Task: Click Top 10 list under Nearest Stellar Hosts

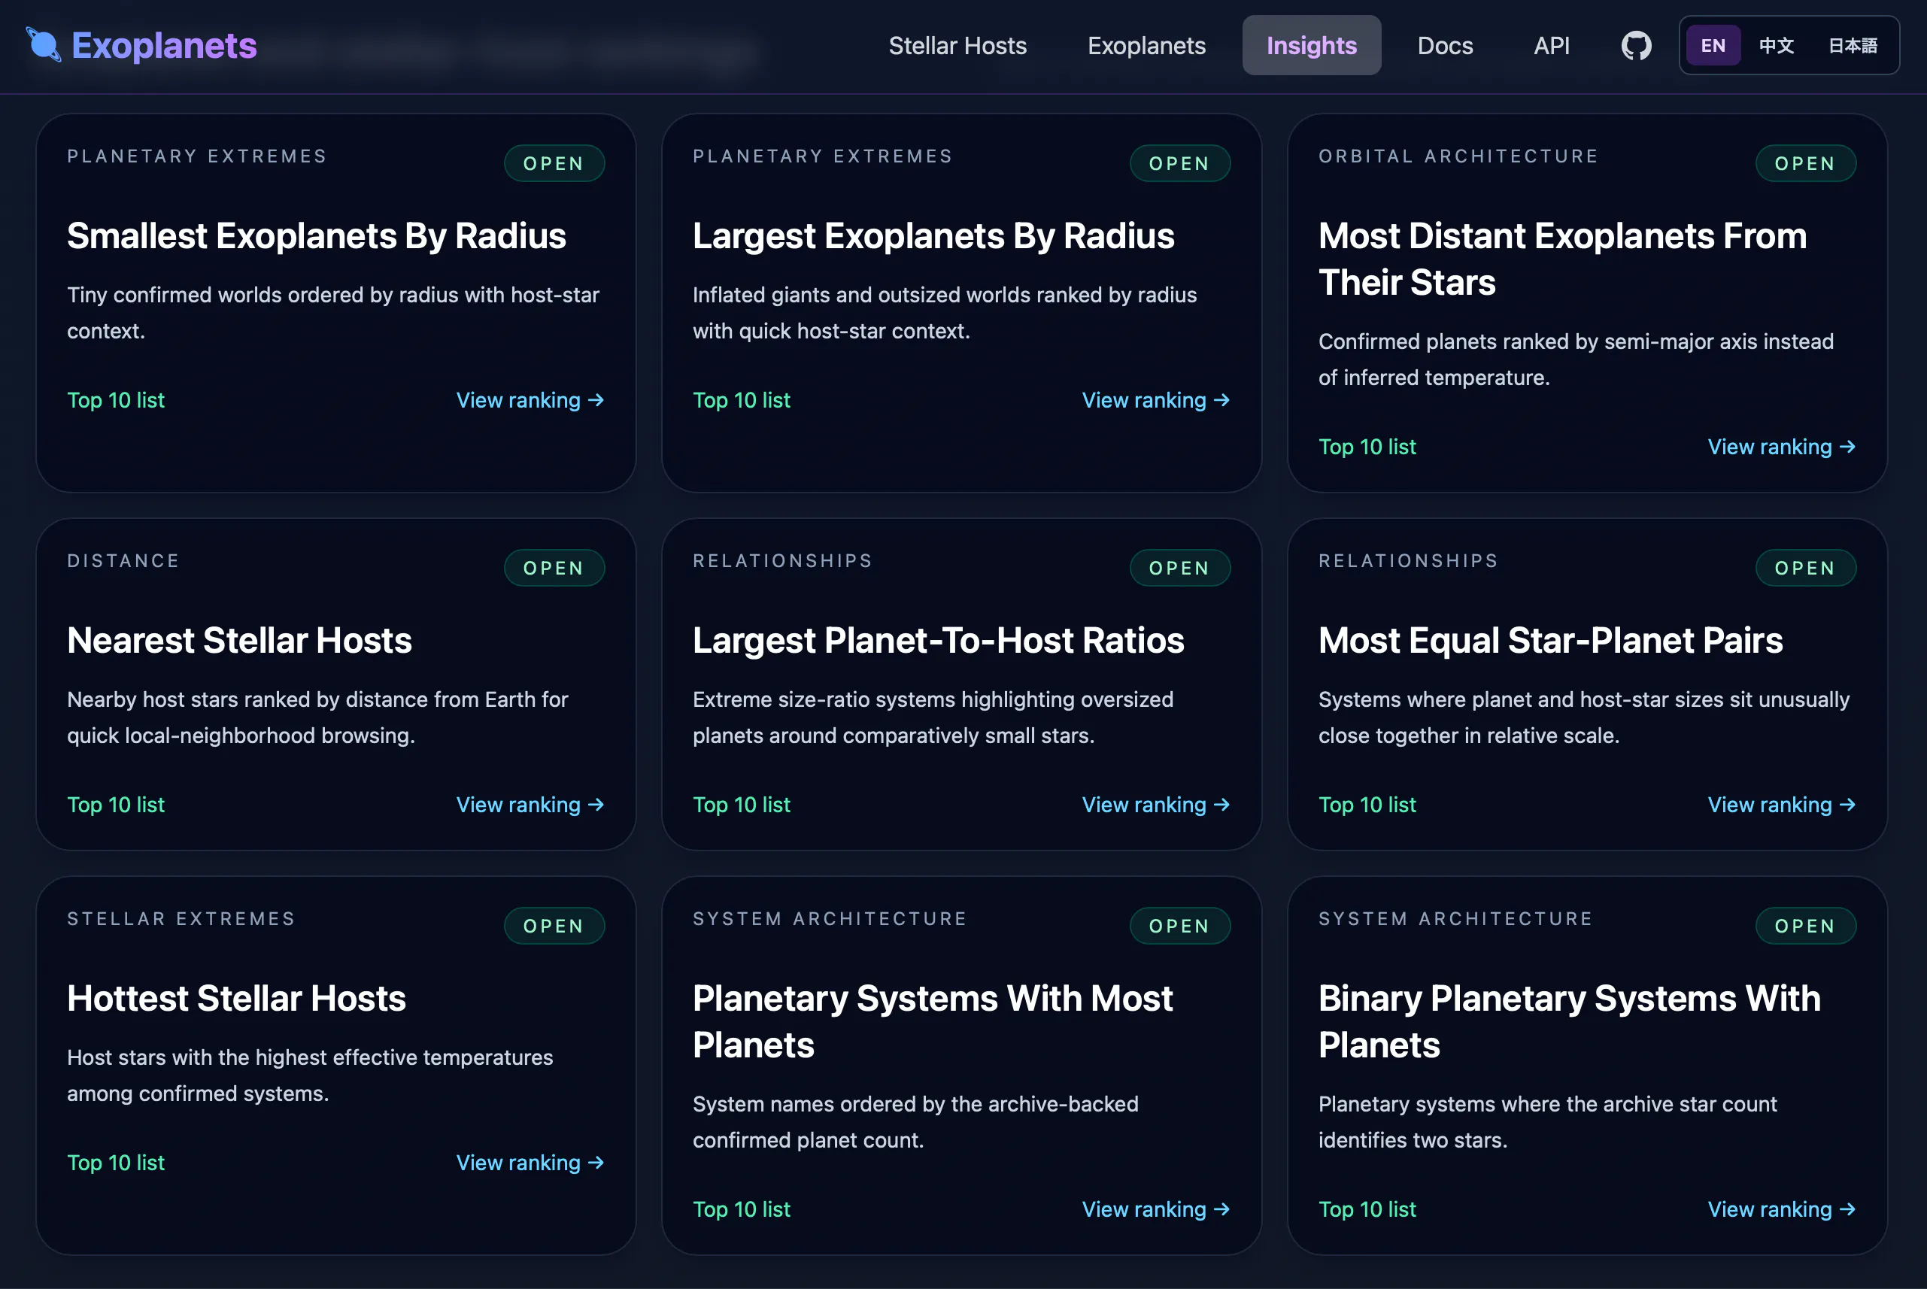Action: click(x=116, y=805)
